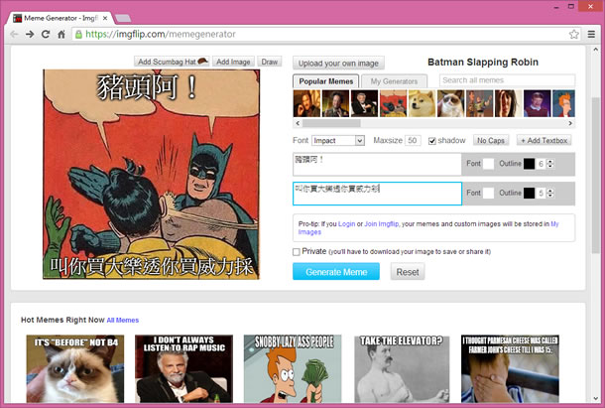
Task: Open the Font dropdown showing Impact
Action: pyautogui.click(x=338, y=141)
